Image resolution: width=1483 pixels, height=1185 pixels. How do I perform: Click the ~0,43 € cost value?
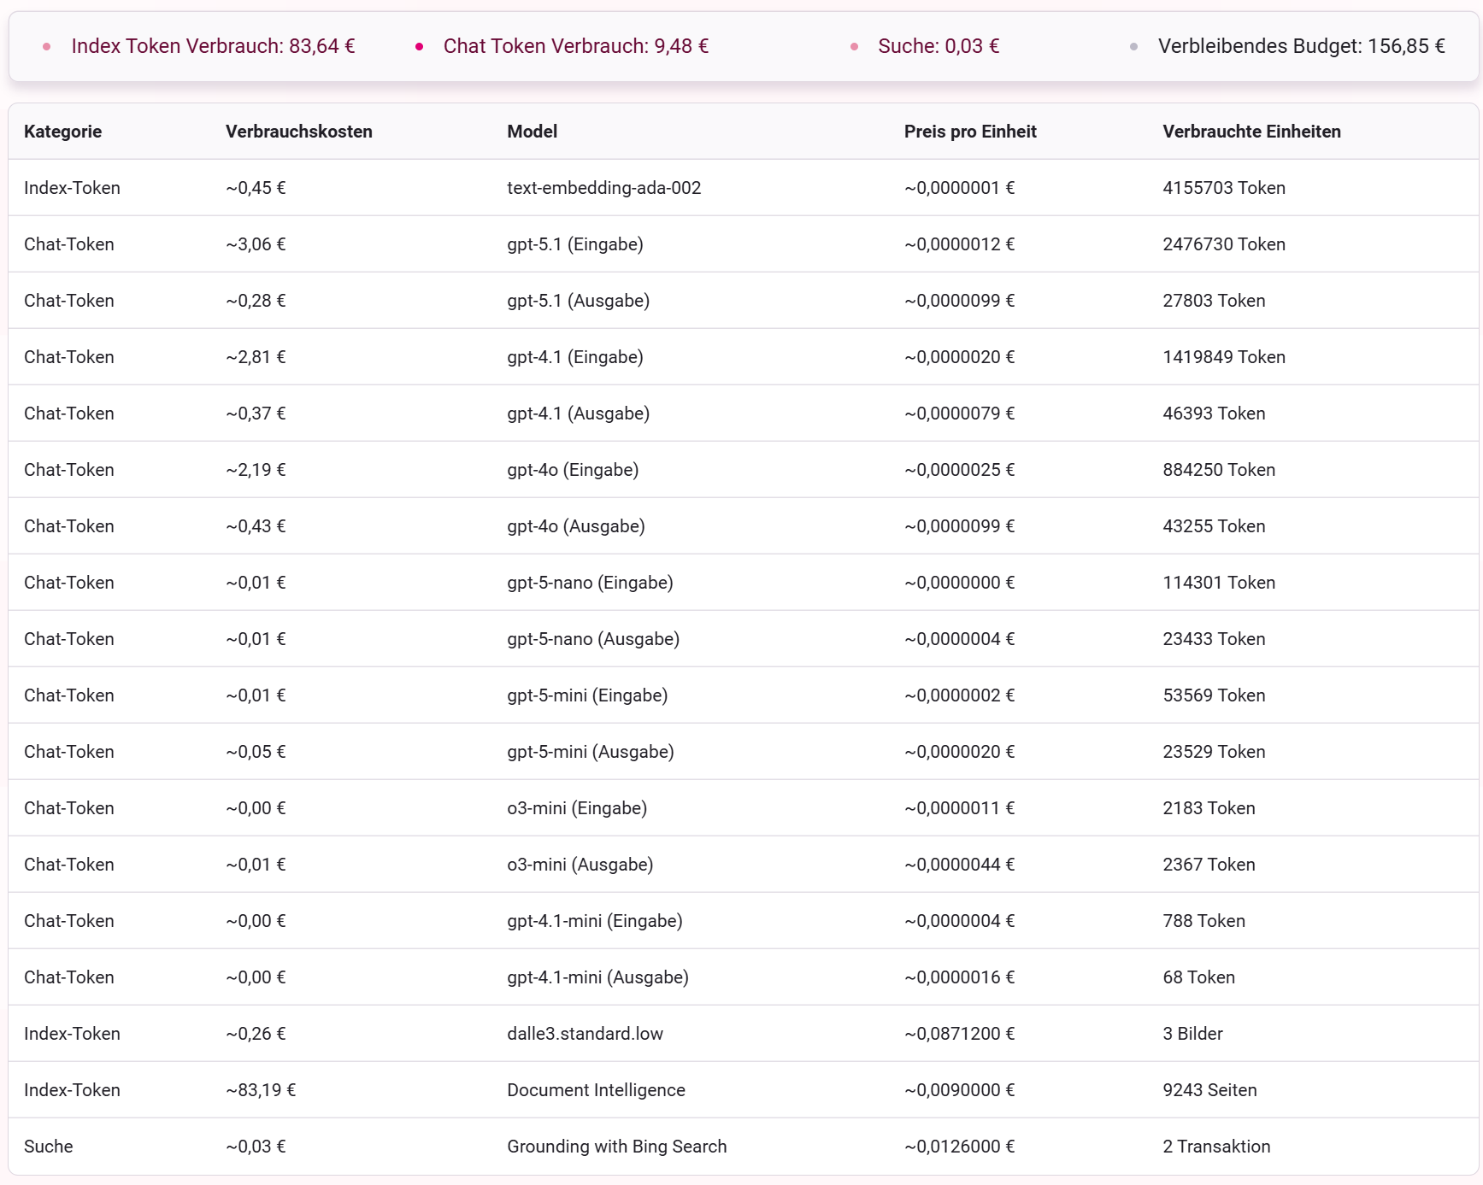pyautogui.click(x=256, y=526)
